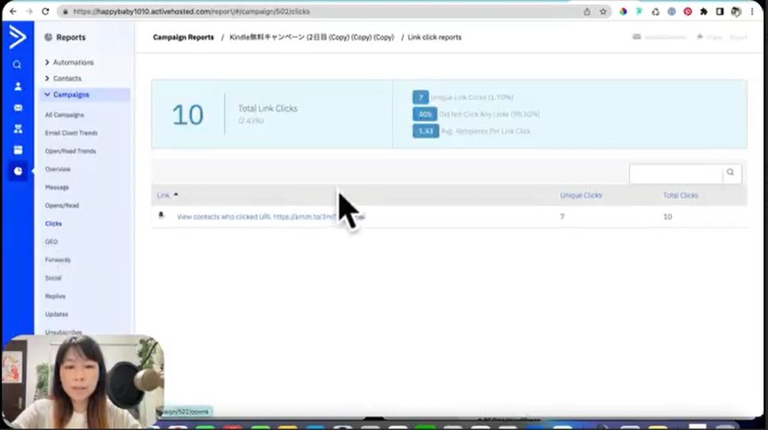This screenshot has width=768, height=430.
Task: Select Email Client Trends menu item
Action: 71,133
